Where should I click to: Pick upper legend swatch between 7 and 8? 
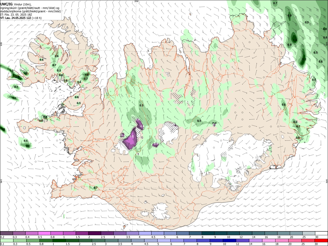click(x=195, y=233)
